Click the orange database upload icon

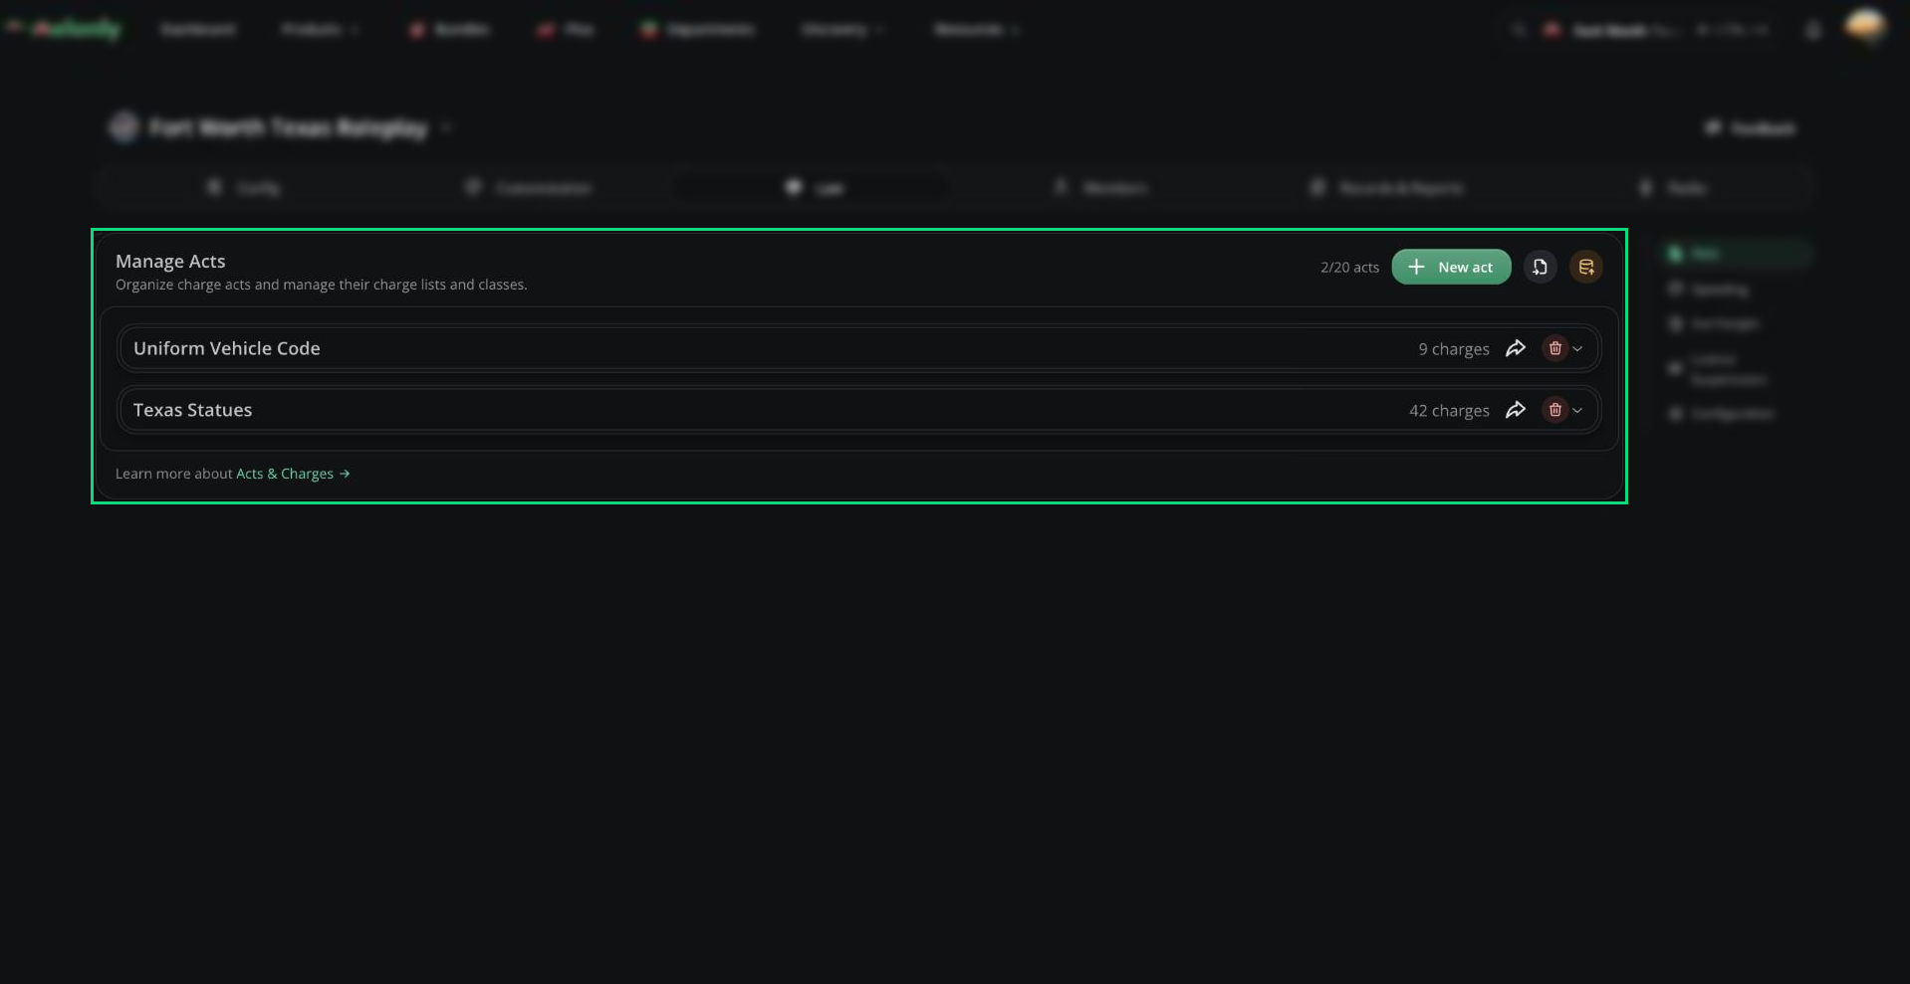[x=1586, y=267]
